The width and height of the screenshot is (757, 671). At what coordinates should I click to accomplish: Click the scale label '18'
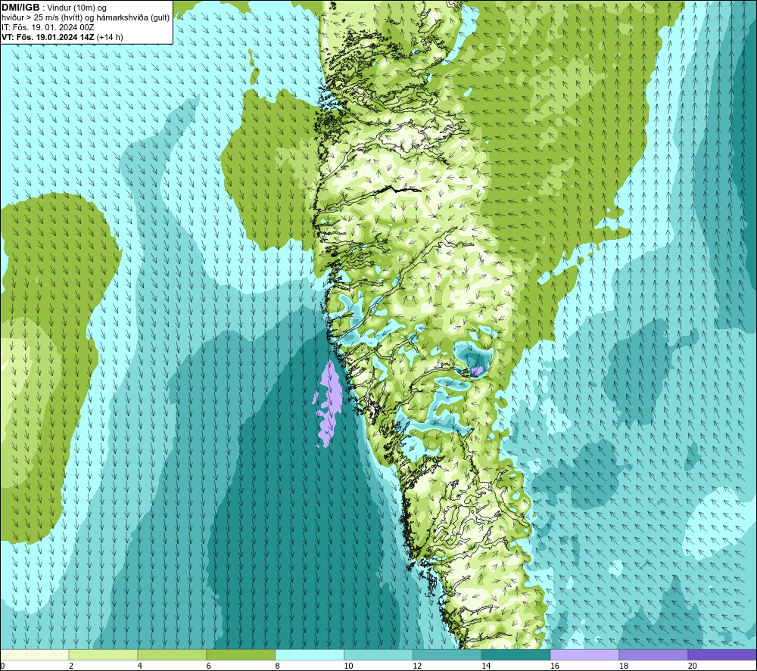click(624, 666)
